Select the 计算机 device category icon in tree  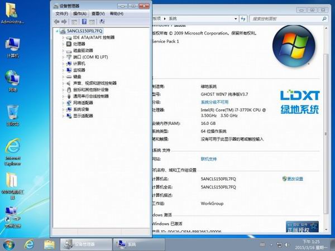pos(69,64)
